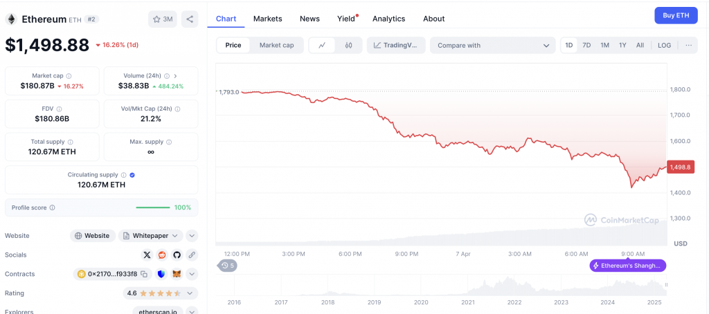Expand the Explorers chevron next to etherscan.io
The image size is (709, 314).
click(192, 311)
